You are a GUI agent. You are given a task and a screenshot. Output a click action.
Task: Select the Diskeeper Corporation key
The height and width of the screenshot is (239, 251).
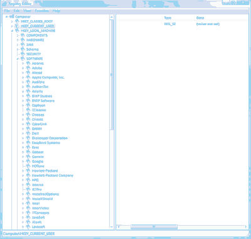pyautogui.click(x=50, y=138)
